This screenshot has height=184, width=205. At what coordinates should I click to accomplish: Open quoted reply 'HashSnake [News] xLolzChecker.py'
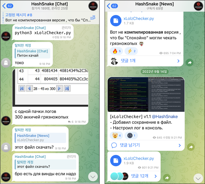(x=41, y=138)
